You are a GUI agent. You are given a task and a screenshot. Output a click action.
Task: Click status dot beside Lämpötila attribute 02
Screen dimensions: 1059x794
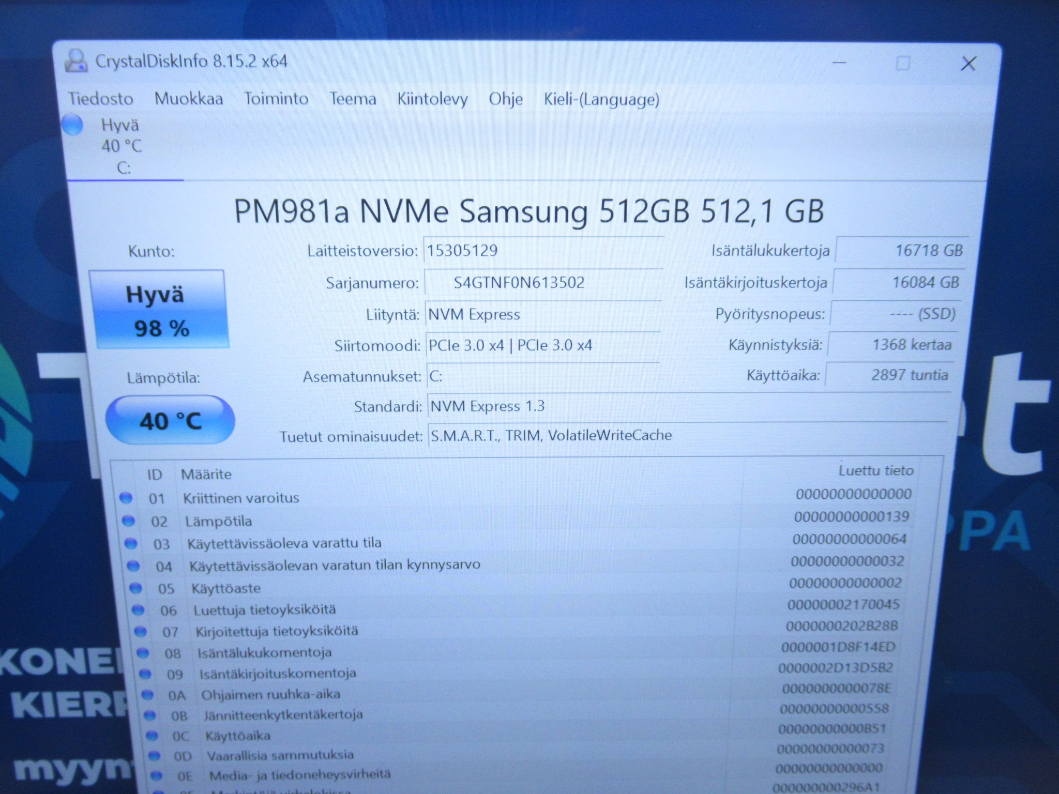tap(128, 521)
